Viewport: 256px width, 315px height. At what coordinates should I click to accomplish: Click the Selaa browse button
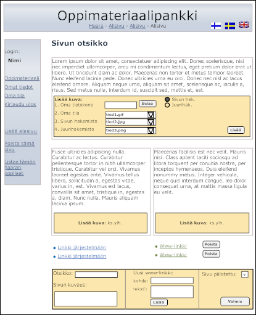147,104
